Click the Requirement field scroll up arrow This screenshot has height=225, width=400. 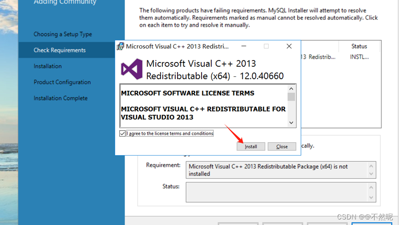(x=371, y=166)
